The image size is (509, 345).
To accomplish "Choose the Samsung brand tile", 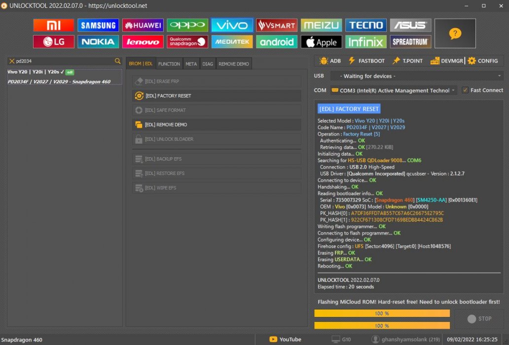I will click(x=98, y=25).
